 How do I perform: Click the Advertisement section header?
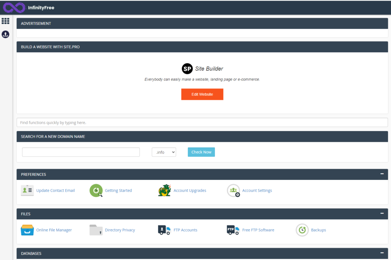(x=202, y=23)
